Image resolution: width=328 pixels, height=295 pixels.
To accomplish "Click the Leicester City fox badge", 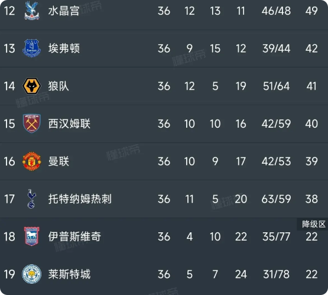I will [31, 274].
